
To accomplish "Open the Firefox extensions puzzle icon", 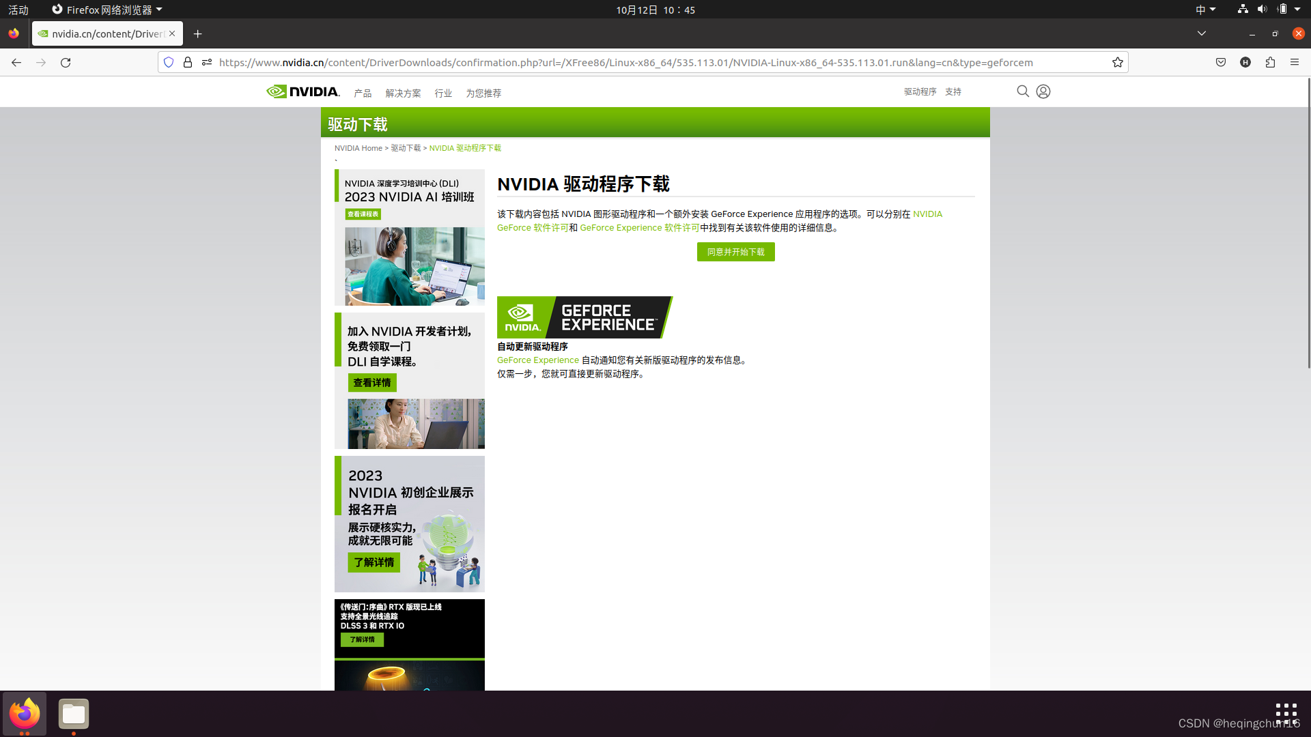I will 1270,62.
